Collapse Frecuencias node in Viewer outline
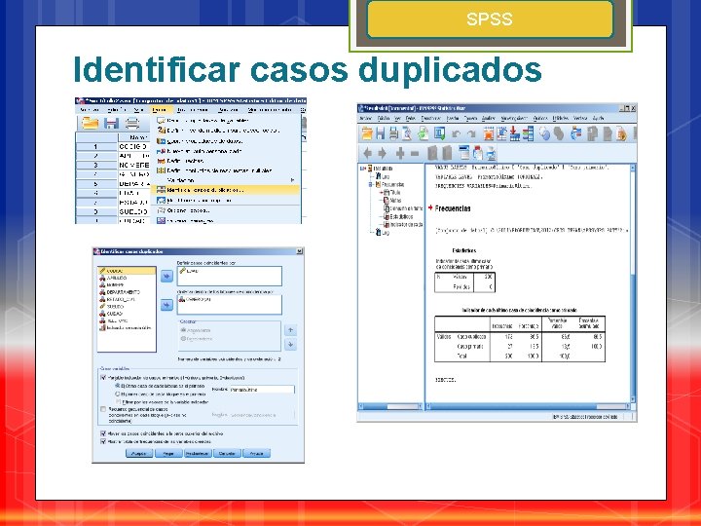This screenshot has height=526, width=701. tap(371, 184)
